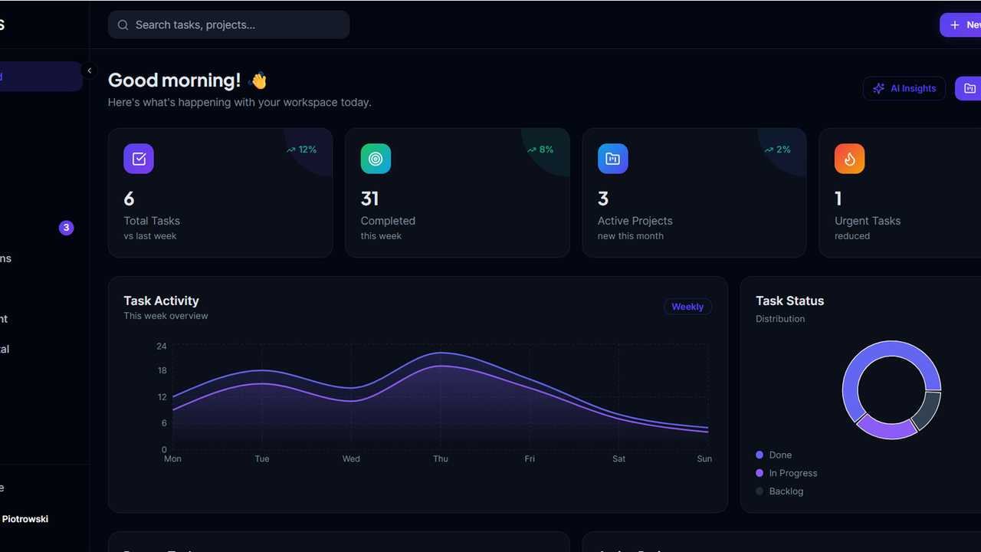Click the sidebar badge showing 3
Image resolution: width=981 pixels, height=552 pixels.
click(67, 228)
